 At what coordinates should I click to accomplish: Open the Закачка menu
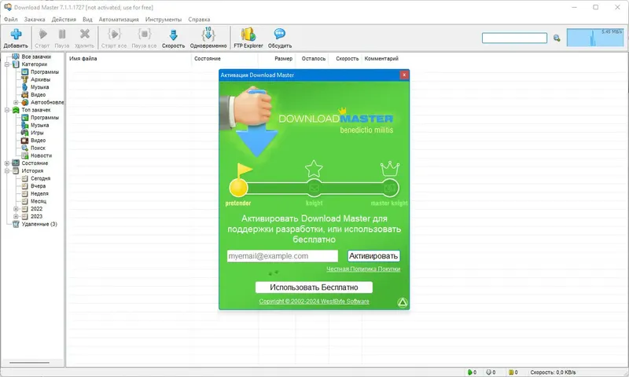[x=35, y=19]
